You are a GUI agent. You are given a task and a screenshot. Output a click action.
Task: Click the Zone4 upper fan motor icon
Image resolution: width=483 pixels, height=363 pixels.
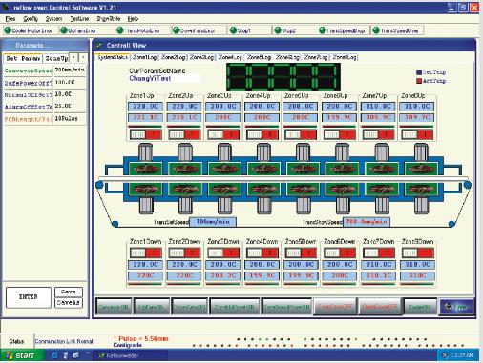coord(263,151)
